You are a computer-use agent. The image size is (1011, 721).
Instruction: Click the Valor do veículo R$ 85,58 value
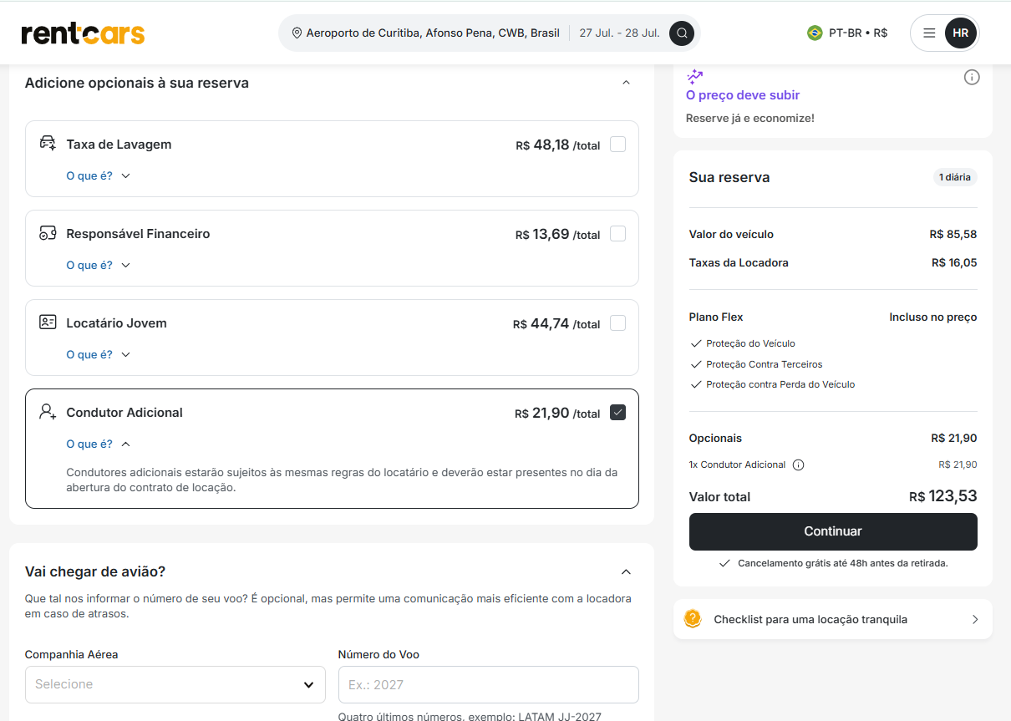953,234
